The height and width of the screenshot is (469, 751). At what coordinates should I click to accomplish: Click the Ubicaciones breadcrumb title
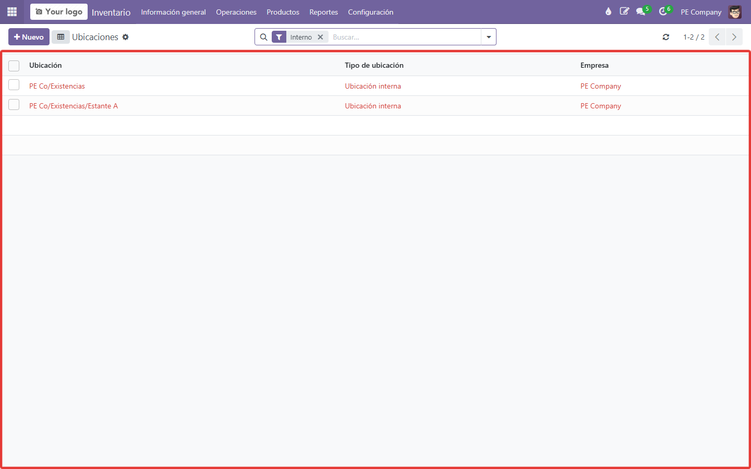click(95, 37)
